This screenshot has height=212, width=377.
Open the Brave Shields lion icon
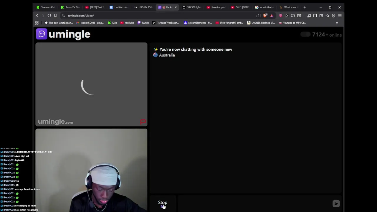point(265,16)
